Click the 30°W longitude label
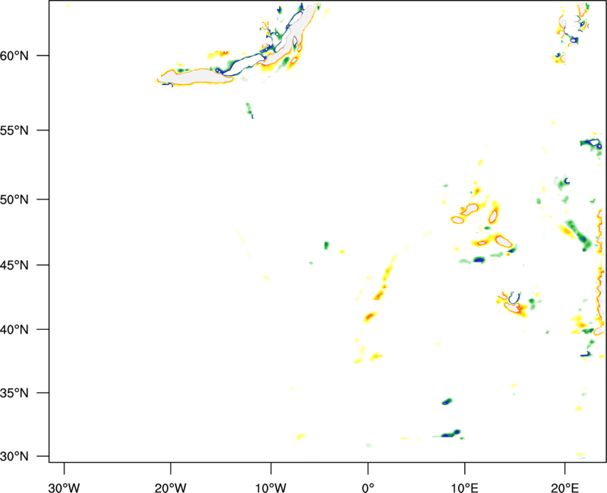The height and width of the screenshot is (493, 607). [64, 488]
